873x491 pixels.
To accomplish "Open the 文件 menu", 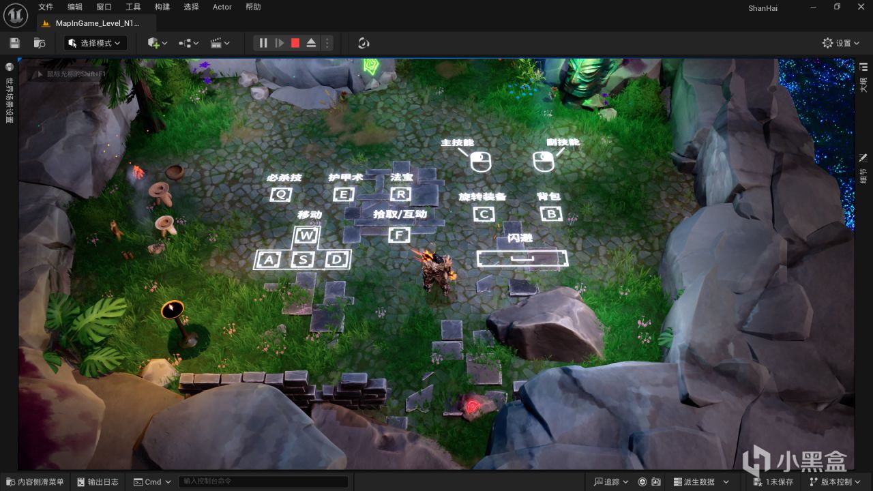I will click(46, 7).
